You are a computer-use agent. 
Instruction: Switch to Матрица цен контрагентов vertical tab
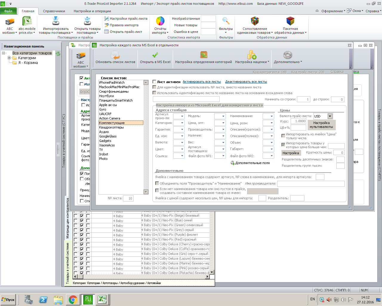pyautogui.click(x=68, y=218)
